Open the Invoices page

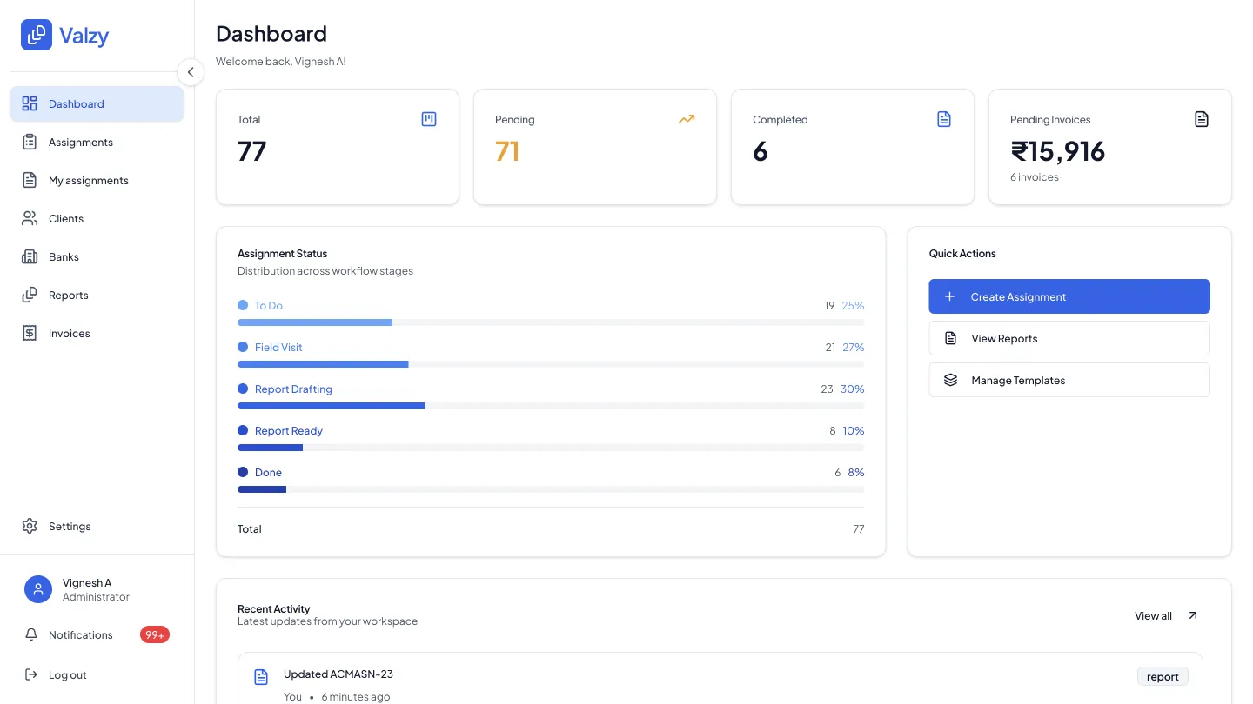tap(97, 333)
